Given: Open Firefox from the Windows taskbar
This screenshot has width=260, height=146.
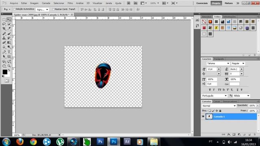Looking at the screenshot, I should coord(20,142).
